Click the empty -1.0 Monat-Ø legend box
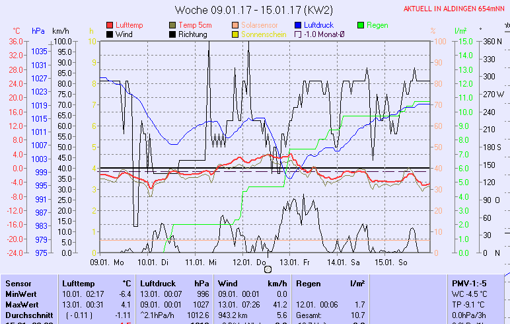Screen dimensions: 510x324 298,34
